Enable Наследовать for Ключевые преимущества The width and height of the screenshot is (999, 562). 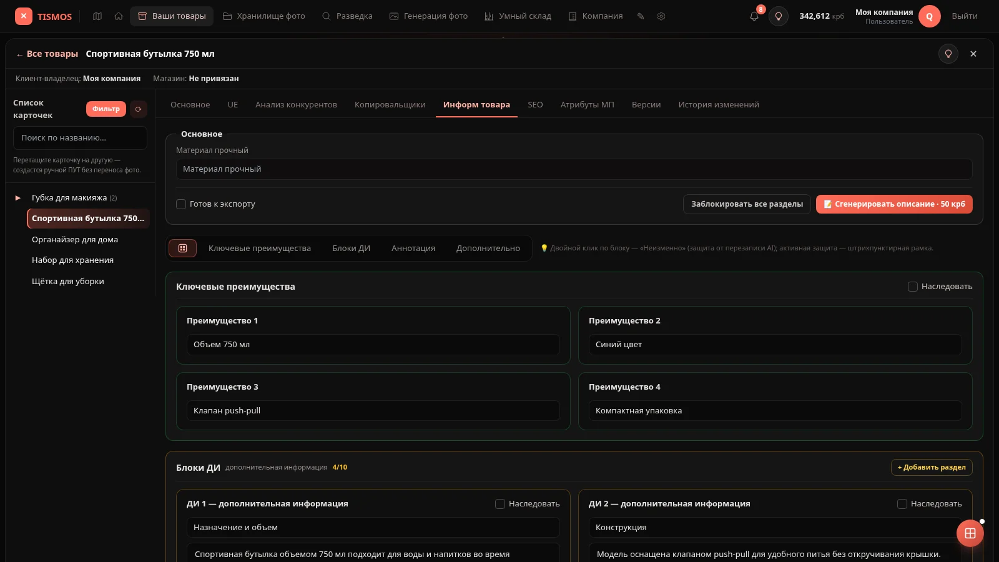[x=913, y=287]
